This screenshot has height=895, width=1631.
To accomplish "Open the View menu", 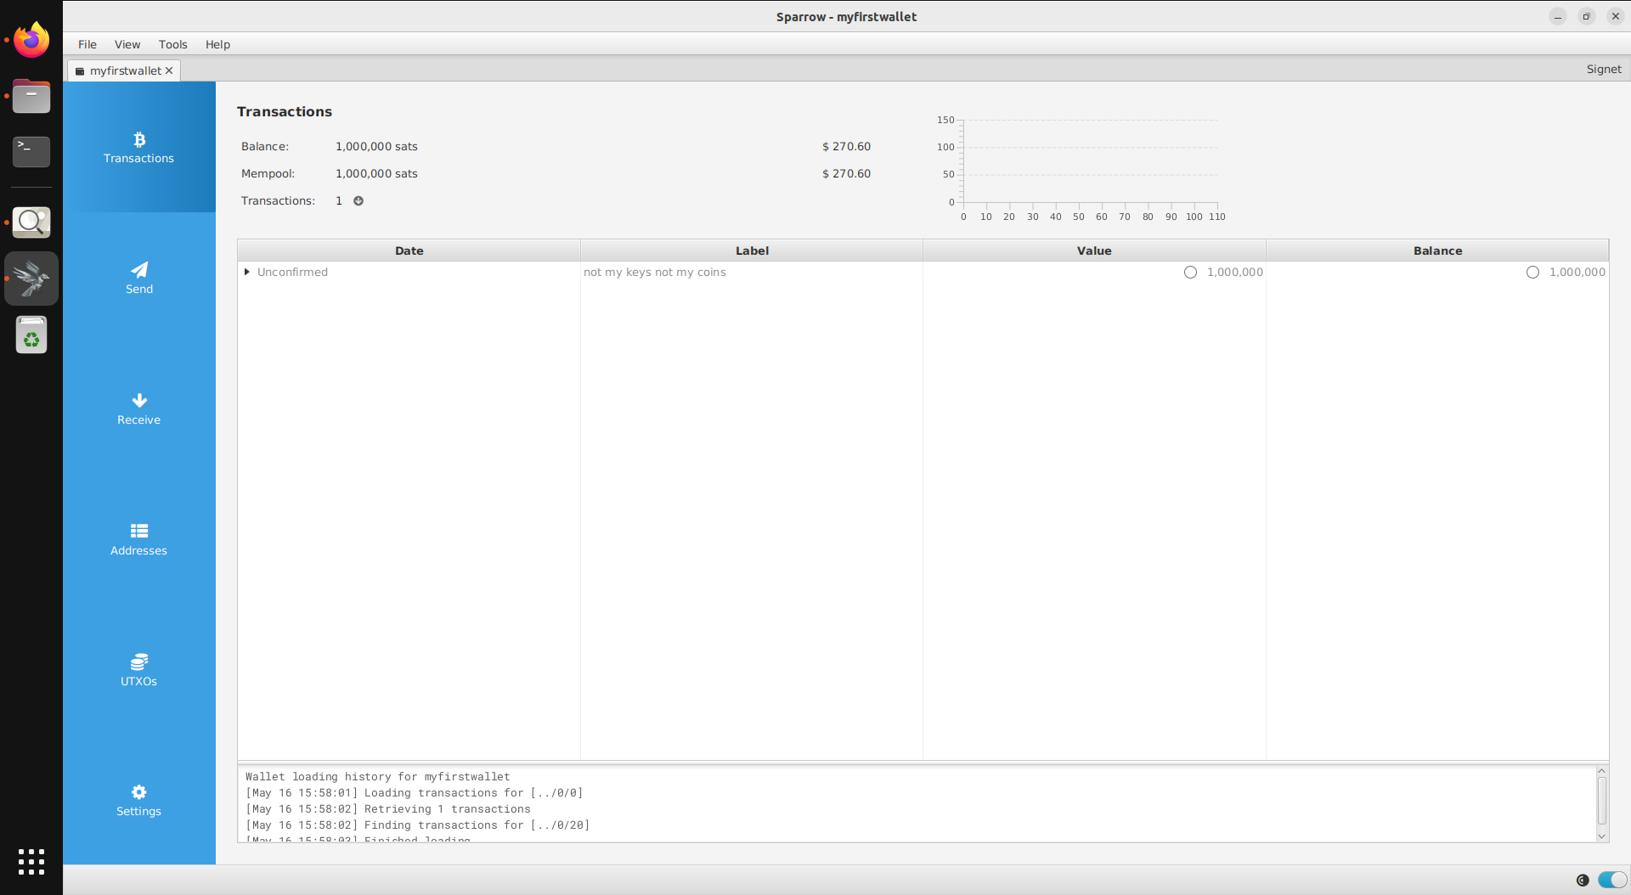I will (x=127, y=44).
